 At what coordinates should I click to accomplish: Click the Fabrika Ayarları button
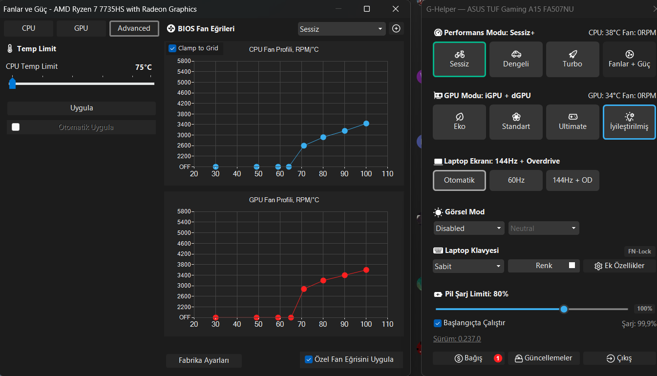click(x=204, y=360)
